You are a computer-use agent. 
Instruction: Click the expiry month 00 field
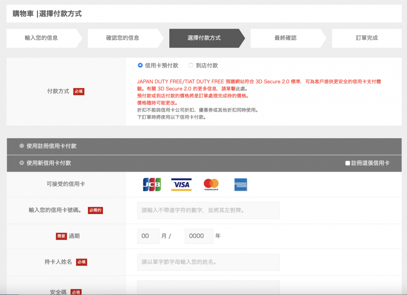[x=148, y=236]
